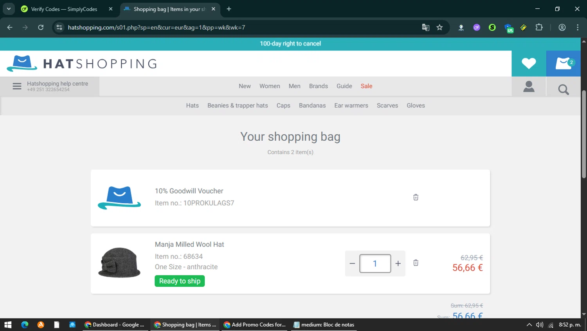Increase quantity with the plus button
This screenshot has width=587, height=331.
398,263
